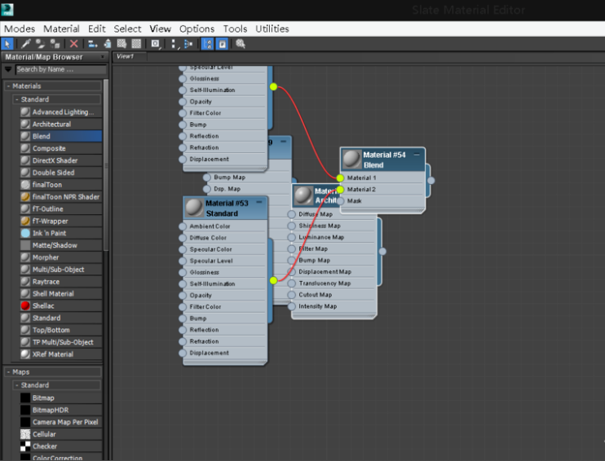Screen dimensions: 605x461
Task: Collapse the Materials group
Action: [x=8, y=86]
